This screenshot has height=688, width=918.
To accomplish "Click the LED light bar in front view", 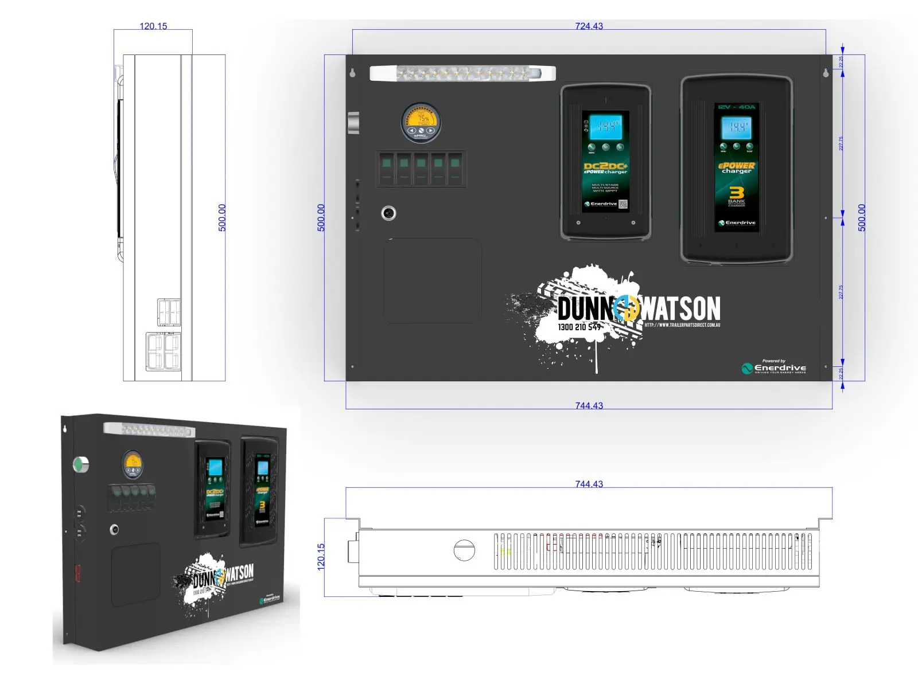I will (462, 73).
